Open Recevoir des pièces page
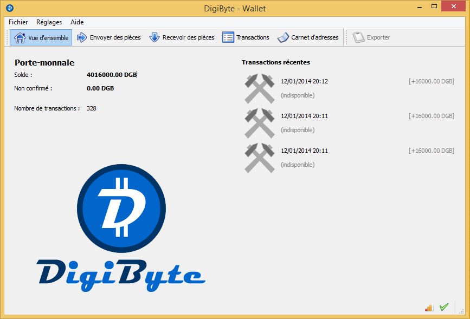 click(182, 37)
